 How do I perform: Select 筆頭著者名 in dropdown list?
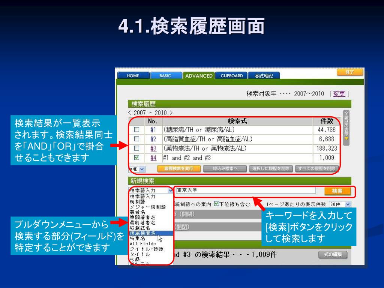142,217
